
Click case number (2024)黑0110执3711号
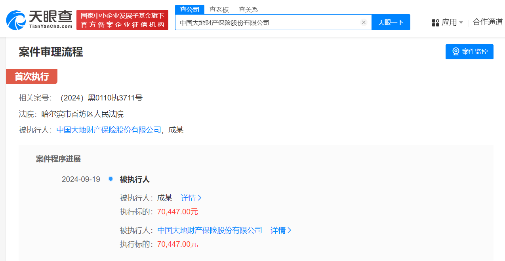[x=100, y=98]
